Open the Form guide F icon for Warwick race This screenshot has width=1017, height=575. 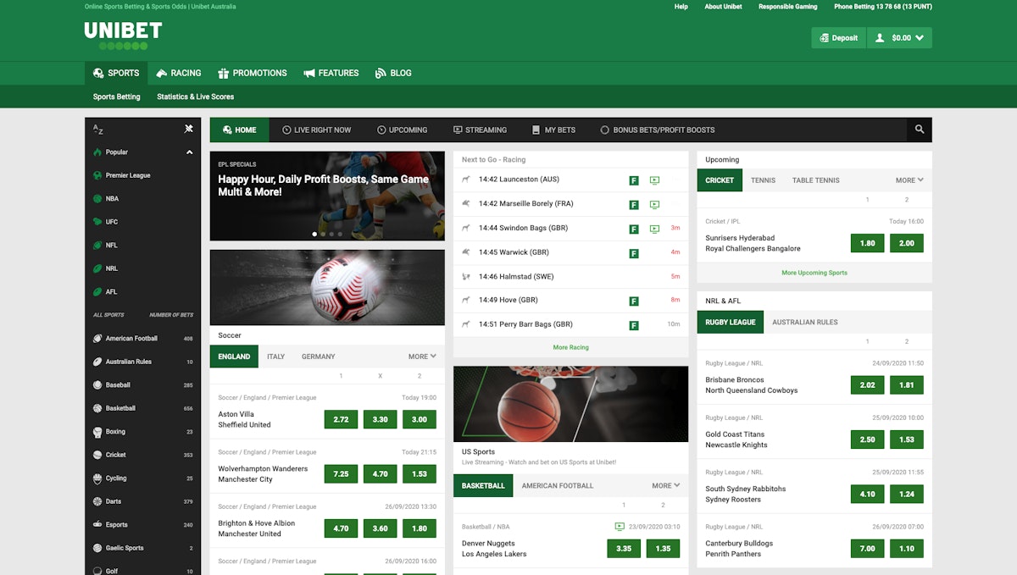[633, 252]
